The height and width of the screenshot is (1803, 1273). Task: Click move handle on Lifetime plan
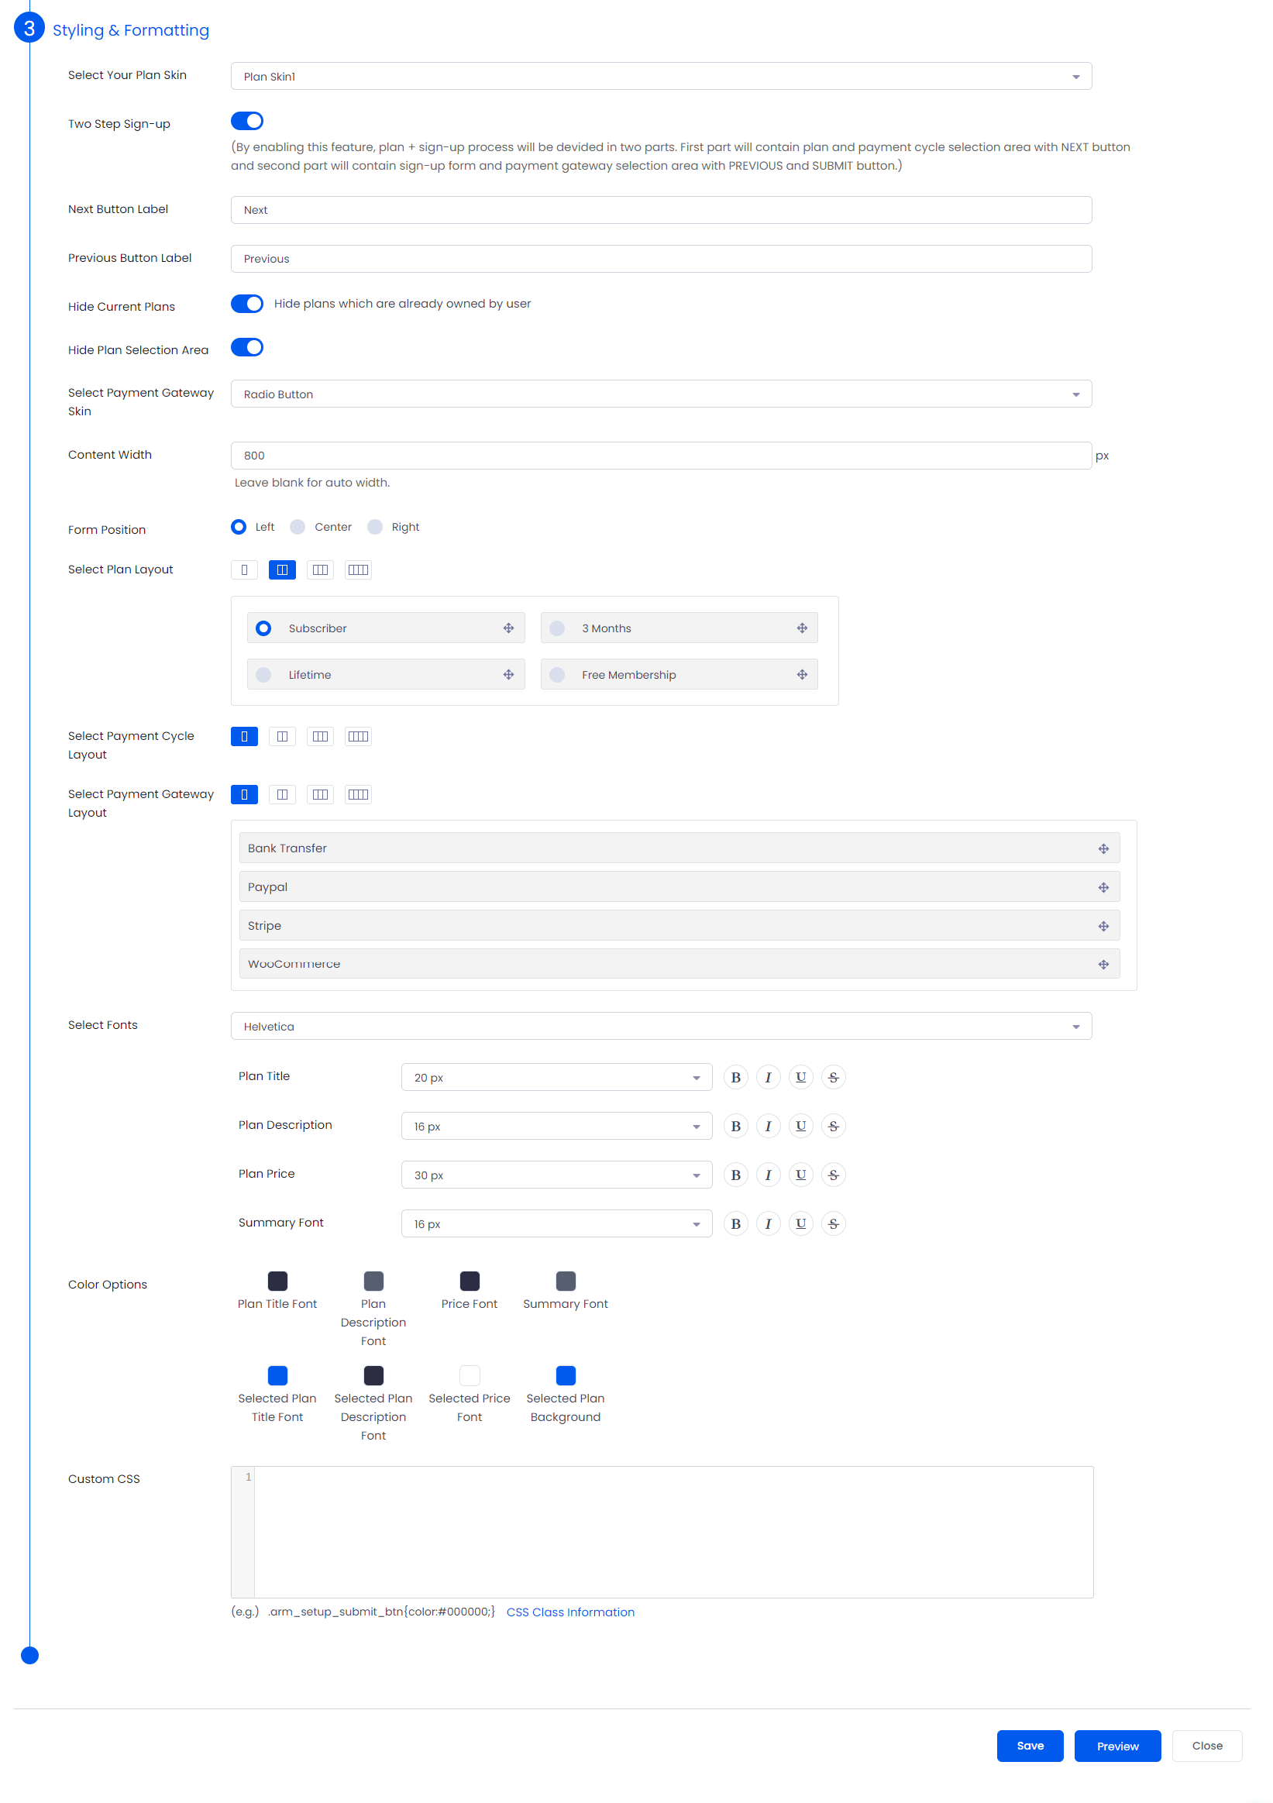509,675
